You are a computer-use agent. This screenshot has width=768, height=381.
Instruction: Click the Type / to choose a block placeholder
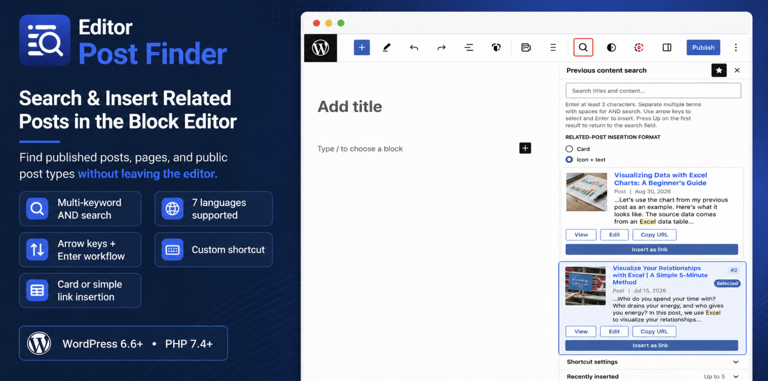tap(360, 149)
